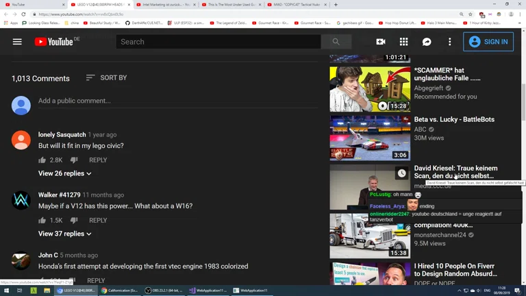Switch to the Intel Marketing browser tab

coord(166,5)
